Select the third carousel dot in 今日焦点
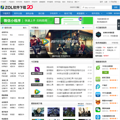 (87, 28)
